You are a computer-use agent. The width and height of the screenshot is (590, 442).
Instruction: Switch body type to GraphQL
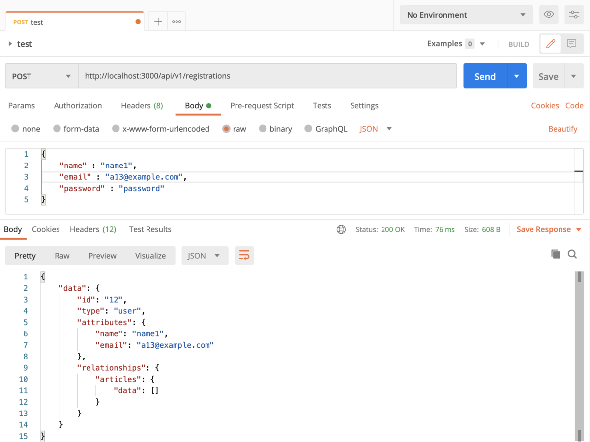pyautogui.click(x=326, y=129)
